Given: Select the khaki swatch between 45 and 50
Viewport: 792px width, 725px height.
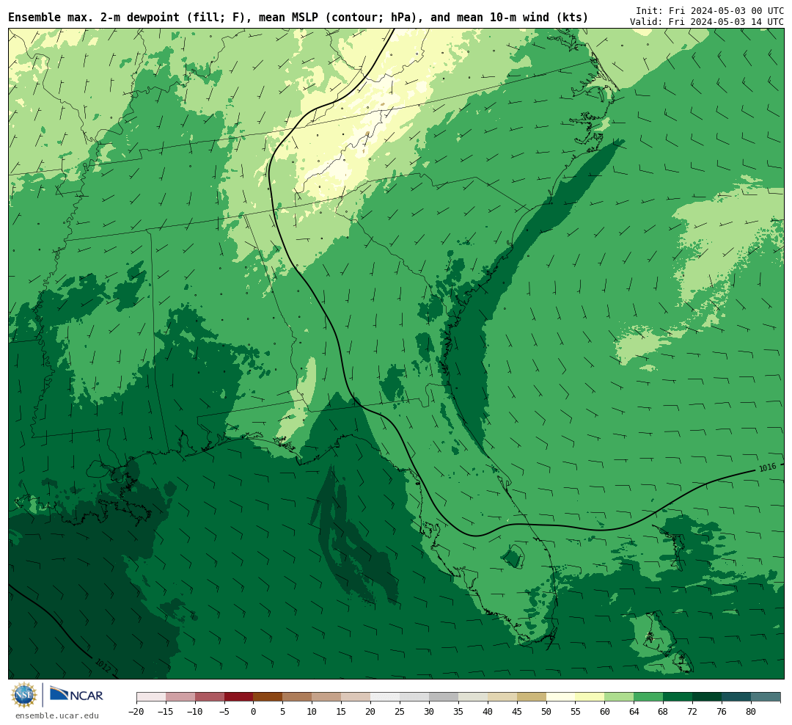Looking at the screenshot, I should click(x=532, y=697).
